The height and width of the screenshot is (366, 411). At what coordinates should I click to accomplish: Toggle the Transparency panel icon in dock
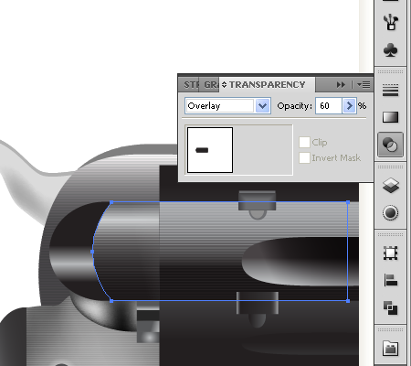pyautogui.click(x=390, y=145)
